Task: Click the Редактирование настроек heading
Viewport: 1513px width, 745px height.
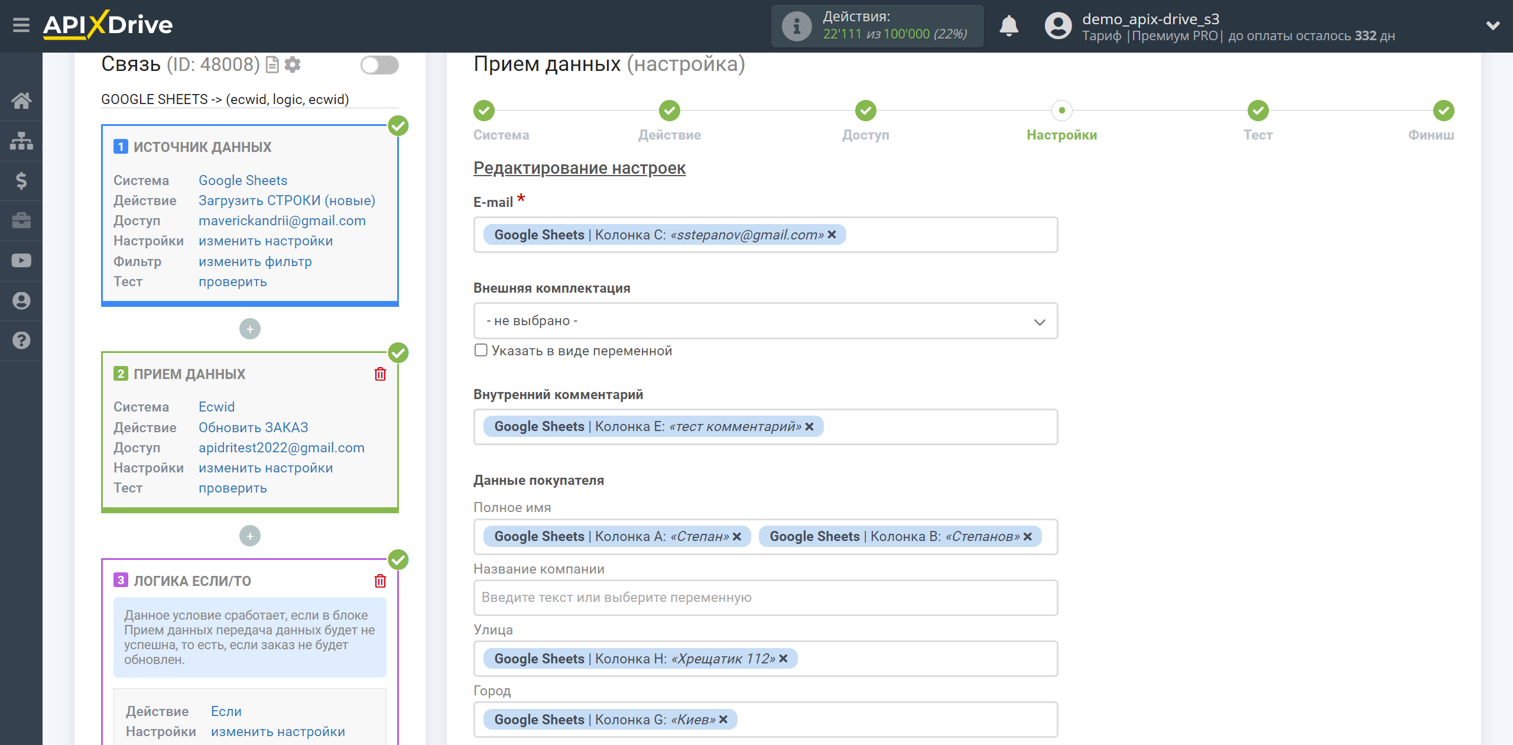Action: 579,168
